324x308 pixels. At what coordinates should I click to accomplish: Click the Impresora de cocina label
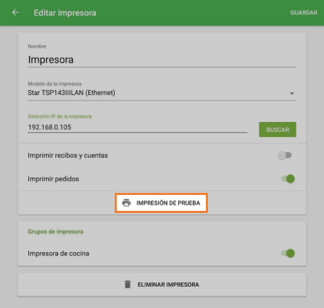pos(59,254)
